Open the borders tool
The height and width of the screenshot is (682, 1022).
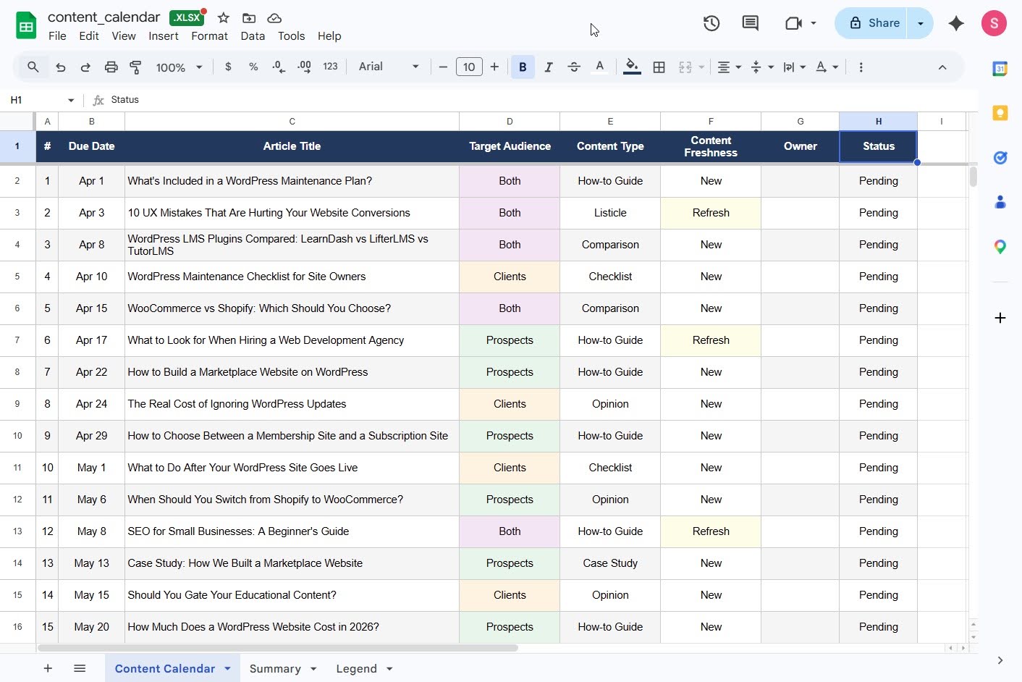tap(659, 67)
